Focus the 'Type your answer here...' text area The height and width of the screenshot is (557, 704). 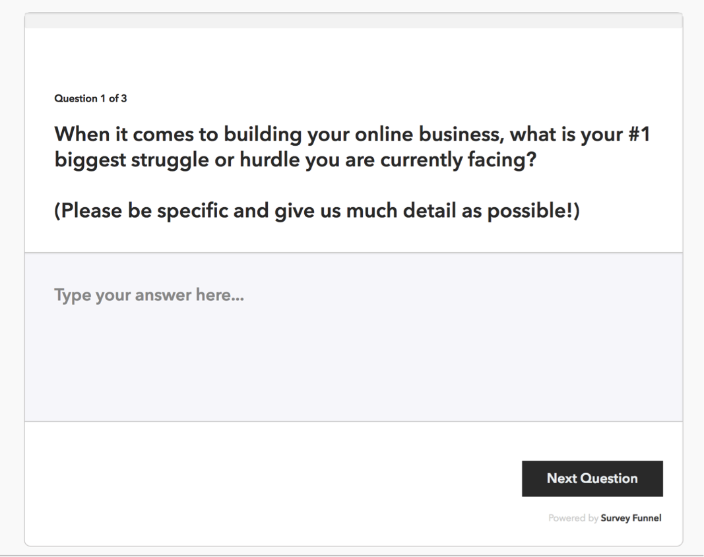click(354, 337)
